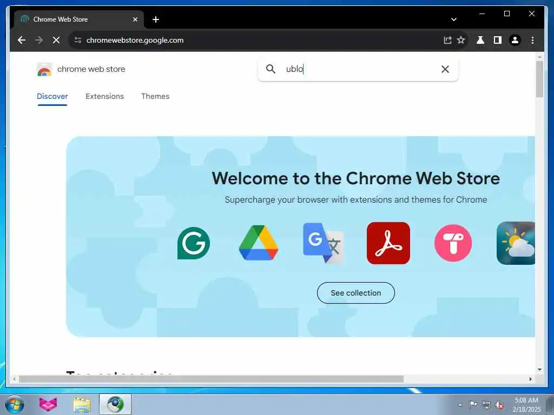Share this page icon
The height and width of the screenshot is (415, 554).
(x=447, y=40)
